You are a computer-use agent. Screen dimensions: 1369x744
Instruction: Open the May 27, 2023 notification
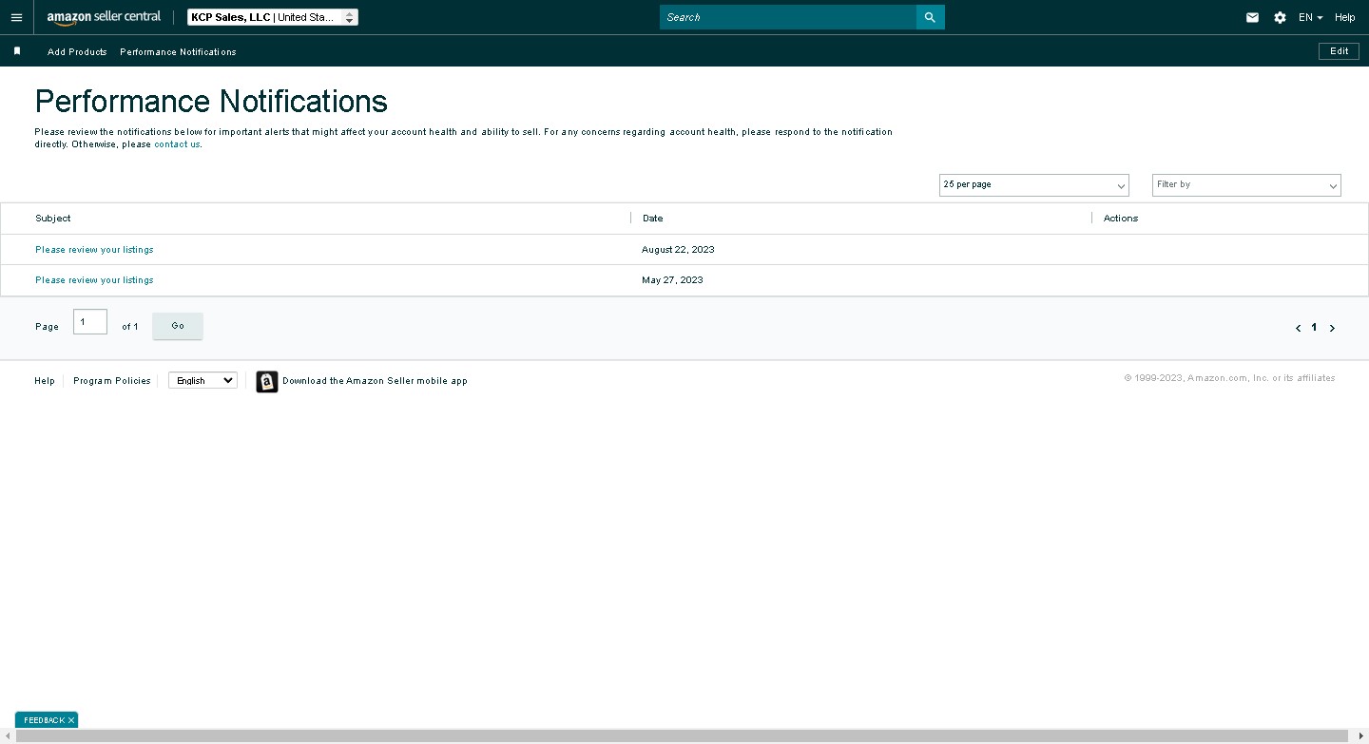coord(94,280)
